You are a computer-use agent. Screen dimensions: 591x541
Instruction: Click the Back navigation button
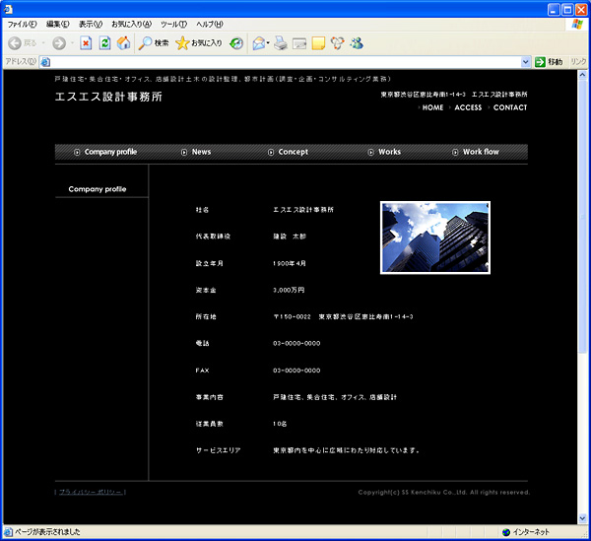click(22, 43)
